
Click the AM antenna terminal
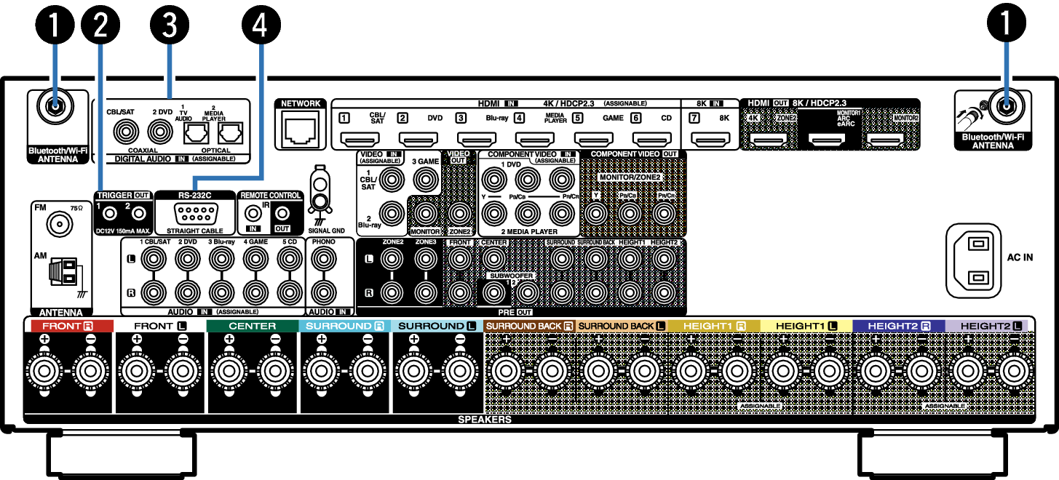[62, 273]
